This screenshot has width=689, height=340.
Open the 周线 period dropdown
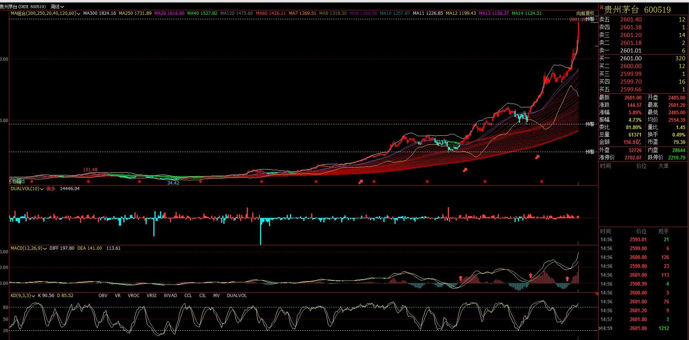click(x=57, y=7)
